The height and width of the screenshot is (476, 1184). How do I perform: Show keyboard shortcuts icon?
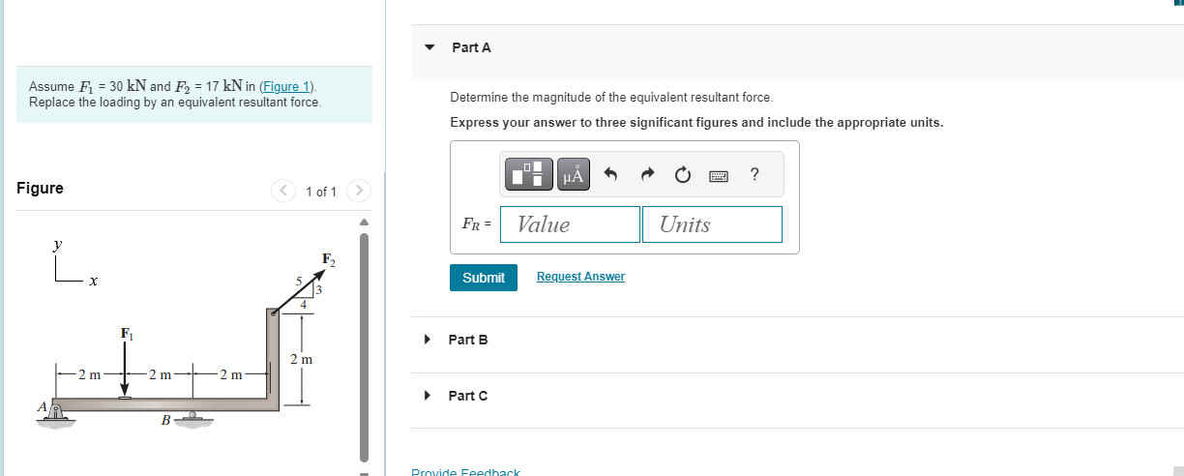pos(719,175)
